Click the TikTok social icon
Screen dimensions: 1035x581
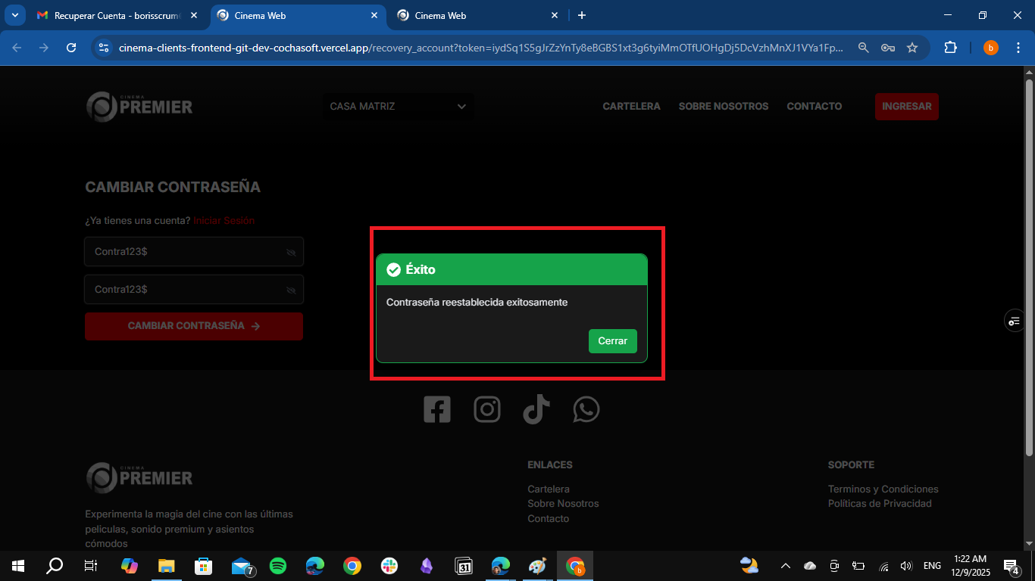point(536,409)
